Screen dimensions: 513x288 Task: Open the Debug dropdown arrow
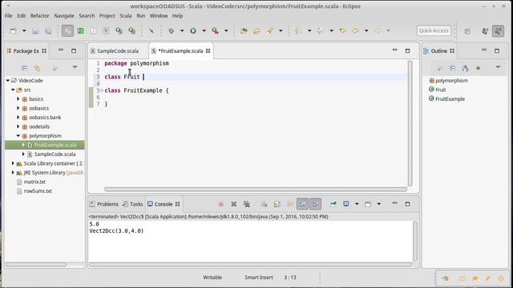182,30
